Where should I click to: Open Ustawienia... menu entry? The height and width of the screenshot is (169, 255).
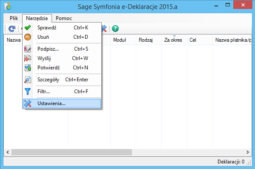pyautogui.click(x=62, y=103)
